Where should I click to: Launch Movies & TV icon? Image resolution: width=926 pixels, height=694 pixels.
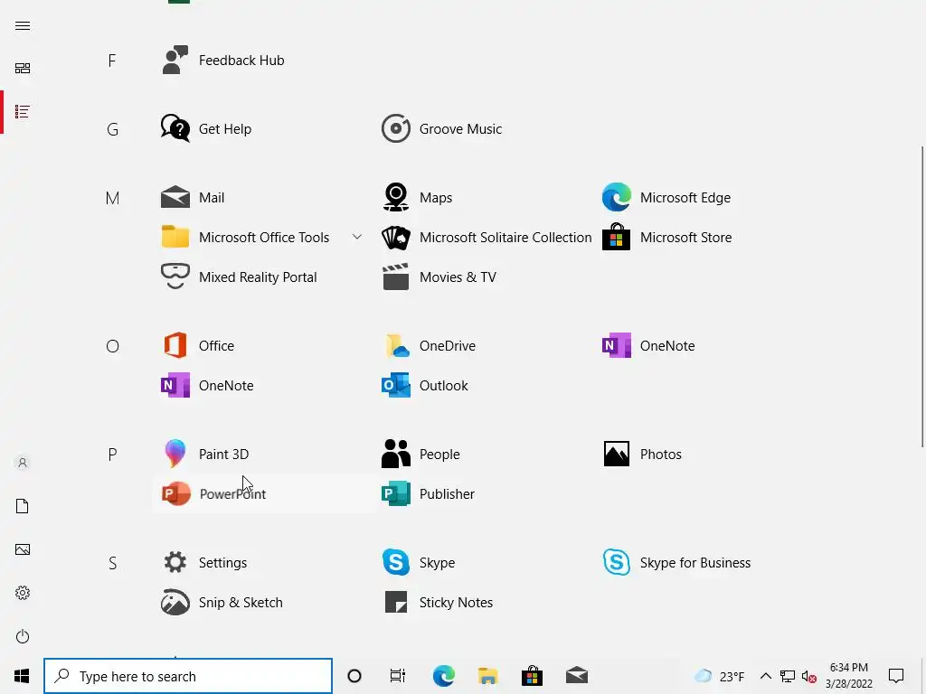point(396,277)
